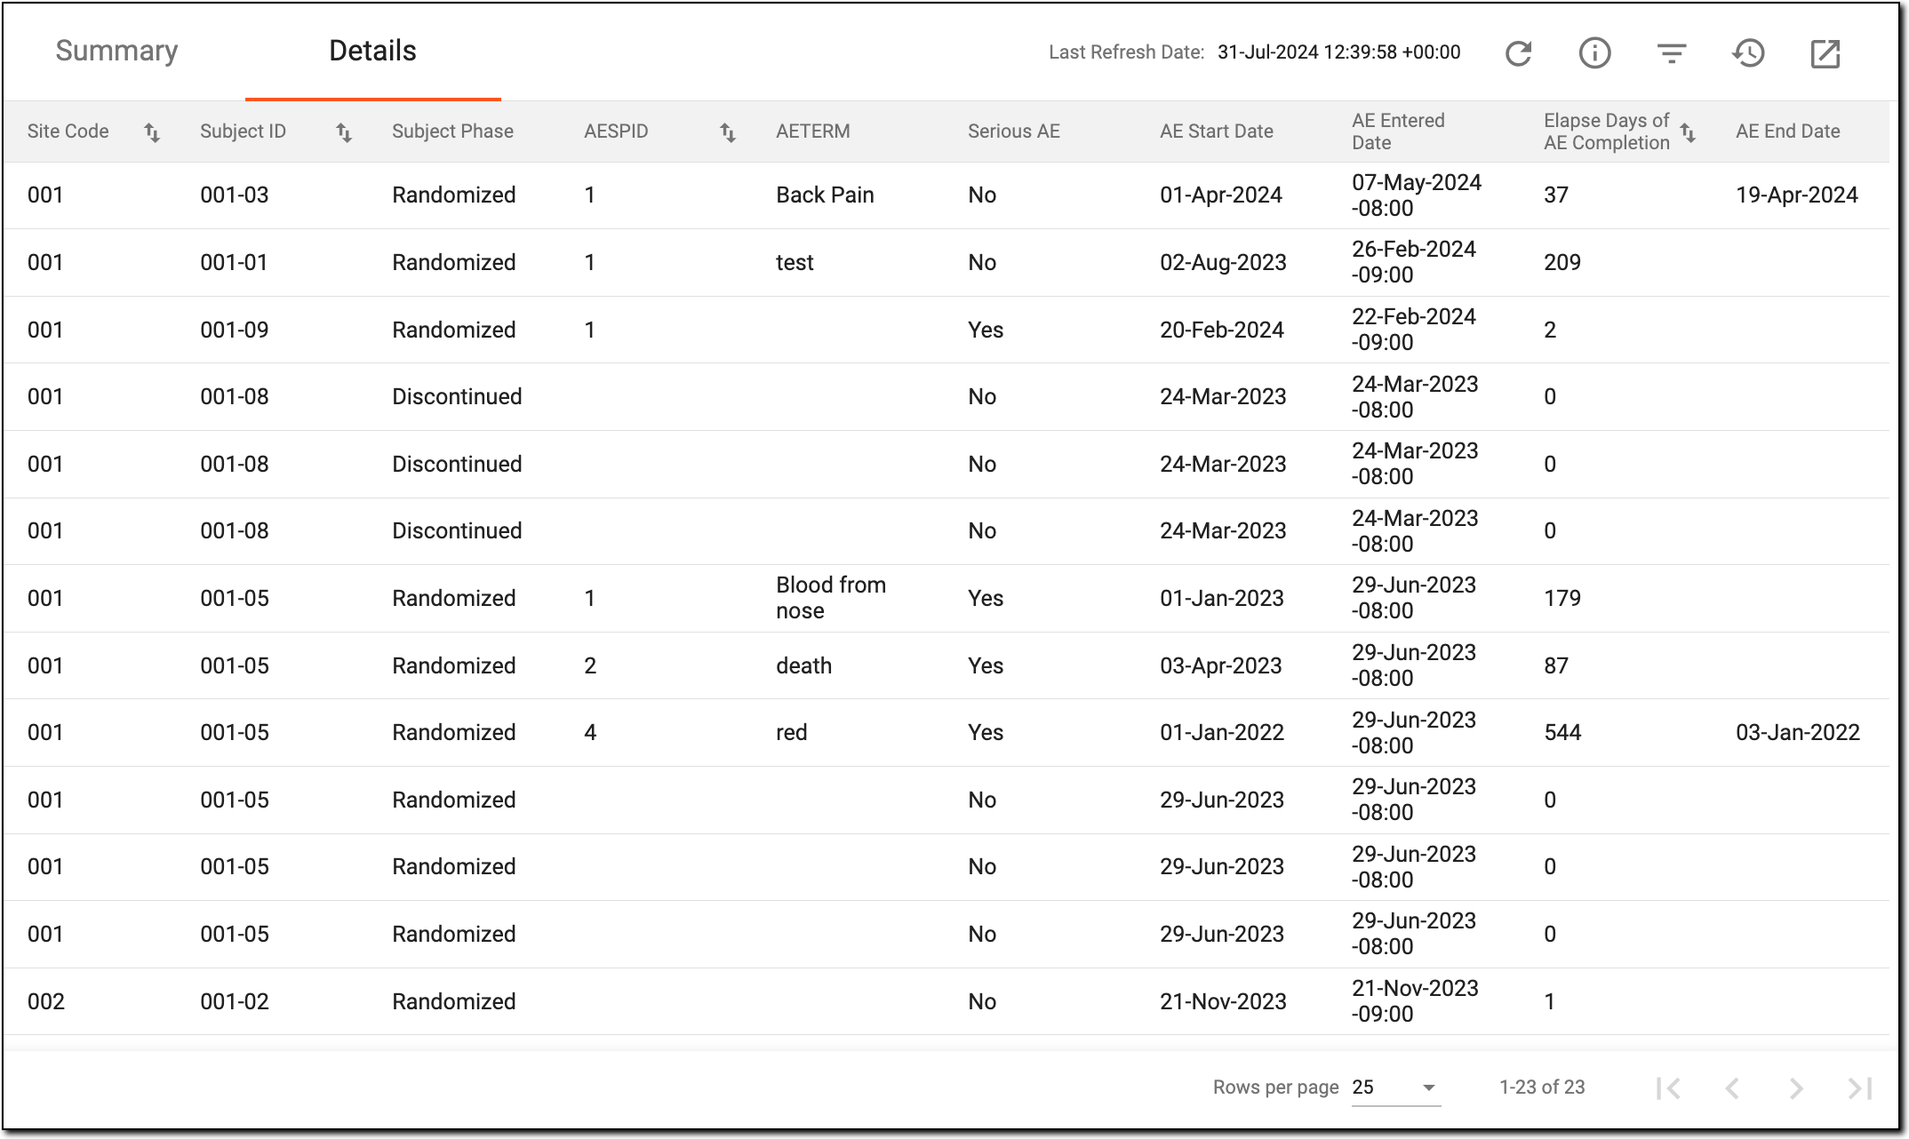The height and width of the screenshot is (1139, 1909).
Task: Click AE start date 01-Jan-2022
Action: (1221, 733)
